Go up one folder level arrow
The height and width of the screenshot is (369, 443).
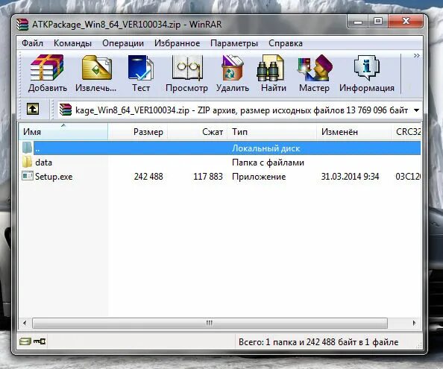coord(33,109)
